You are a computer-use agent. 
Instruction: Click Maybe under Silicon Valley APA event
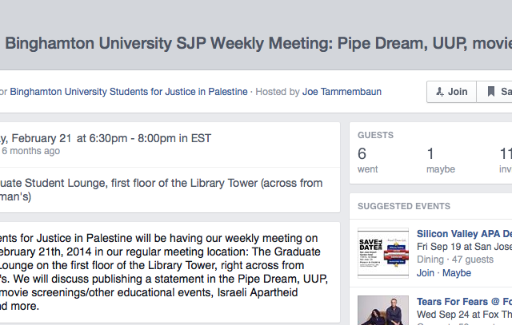pos(457,273)
